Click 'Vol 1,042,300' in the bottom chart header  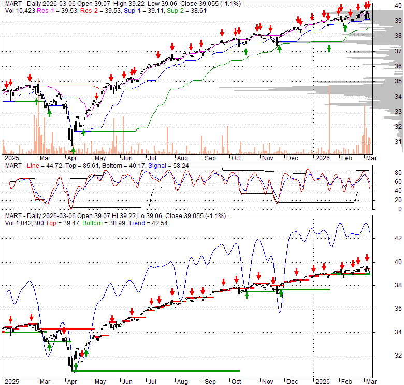[24, 223]
